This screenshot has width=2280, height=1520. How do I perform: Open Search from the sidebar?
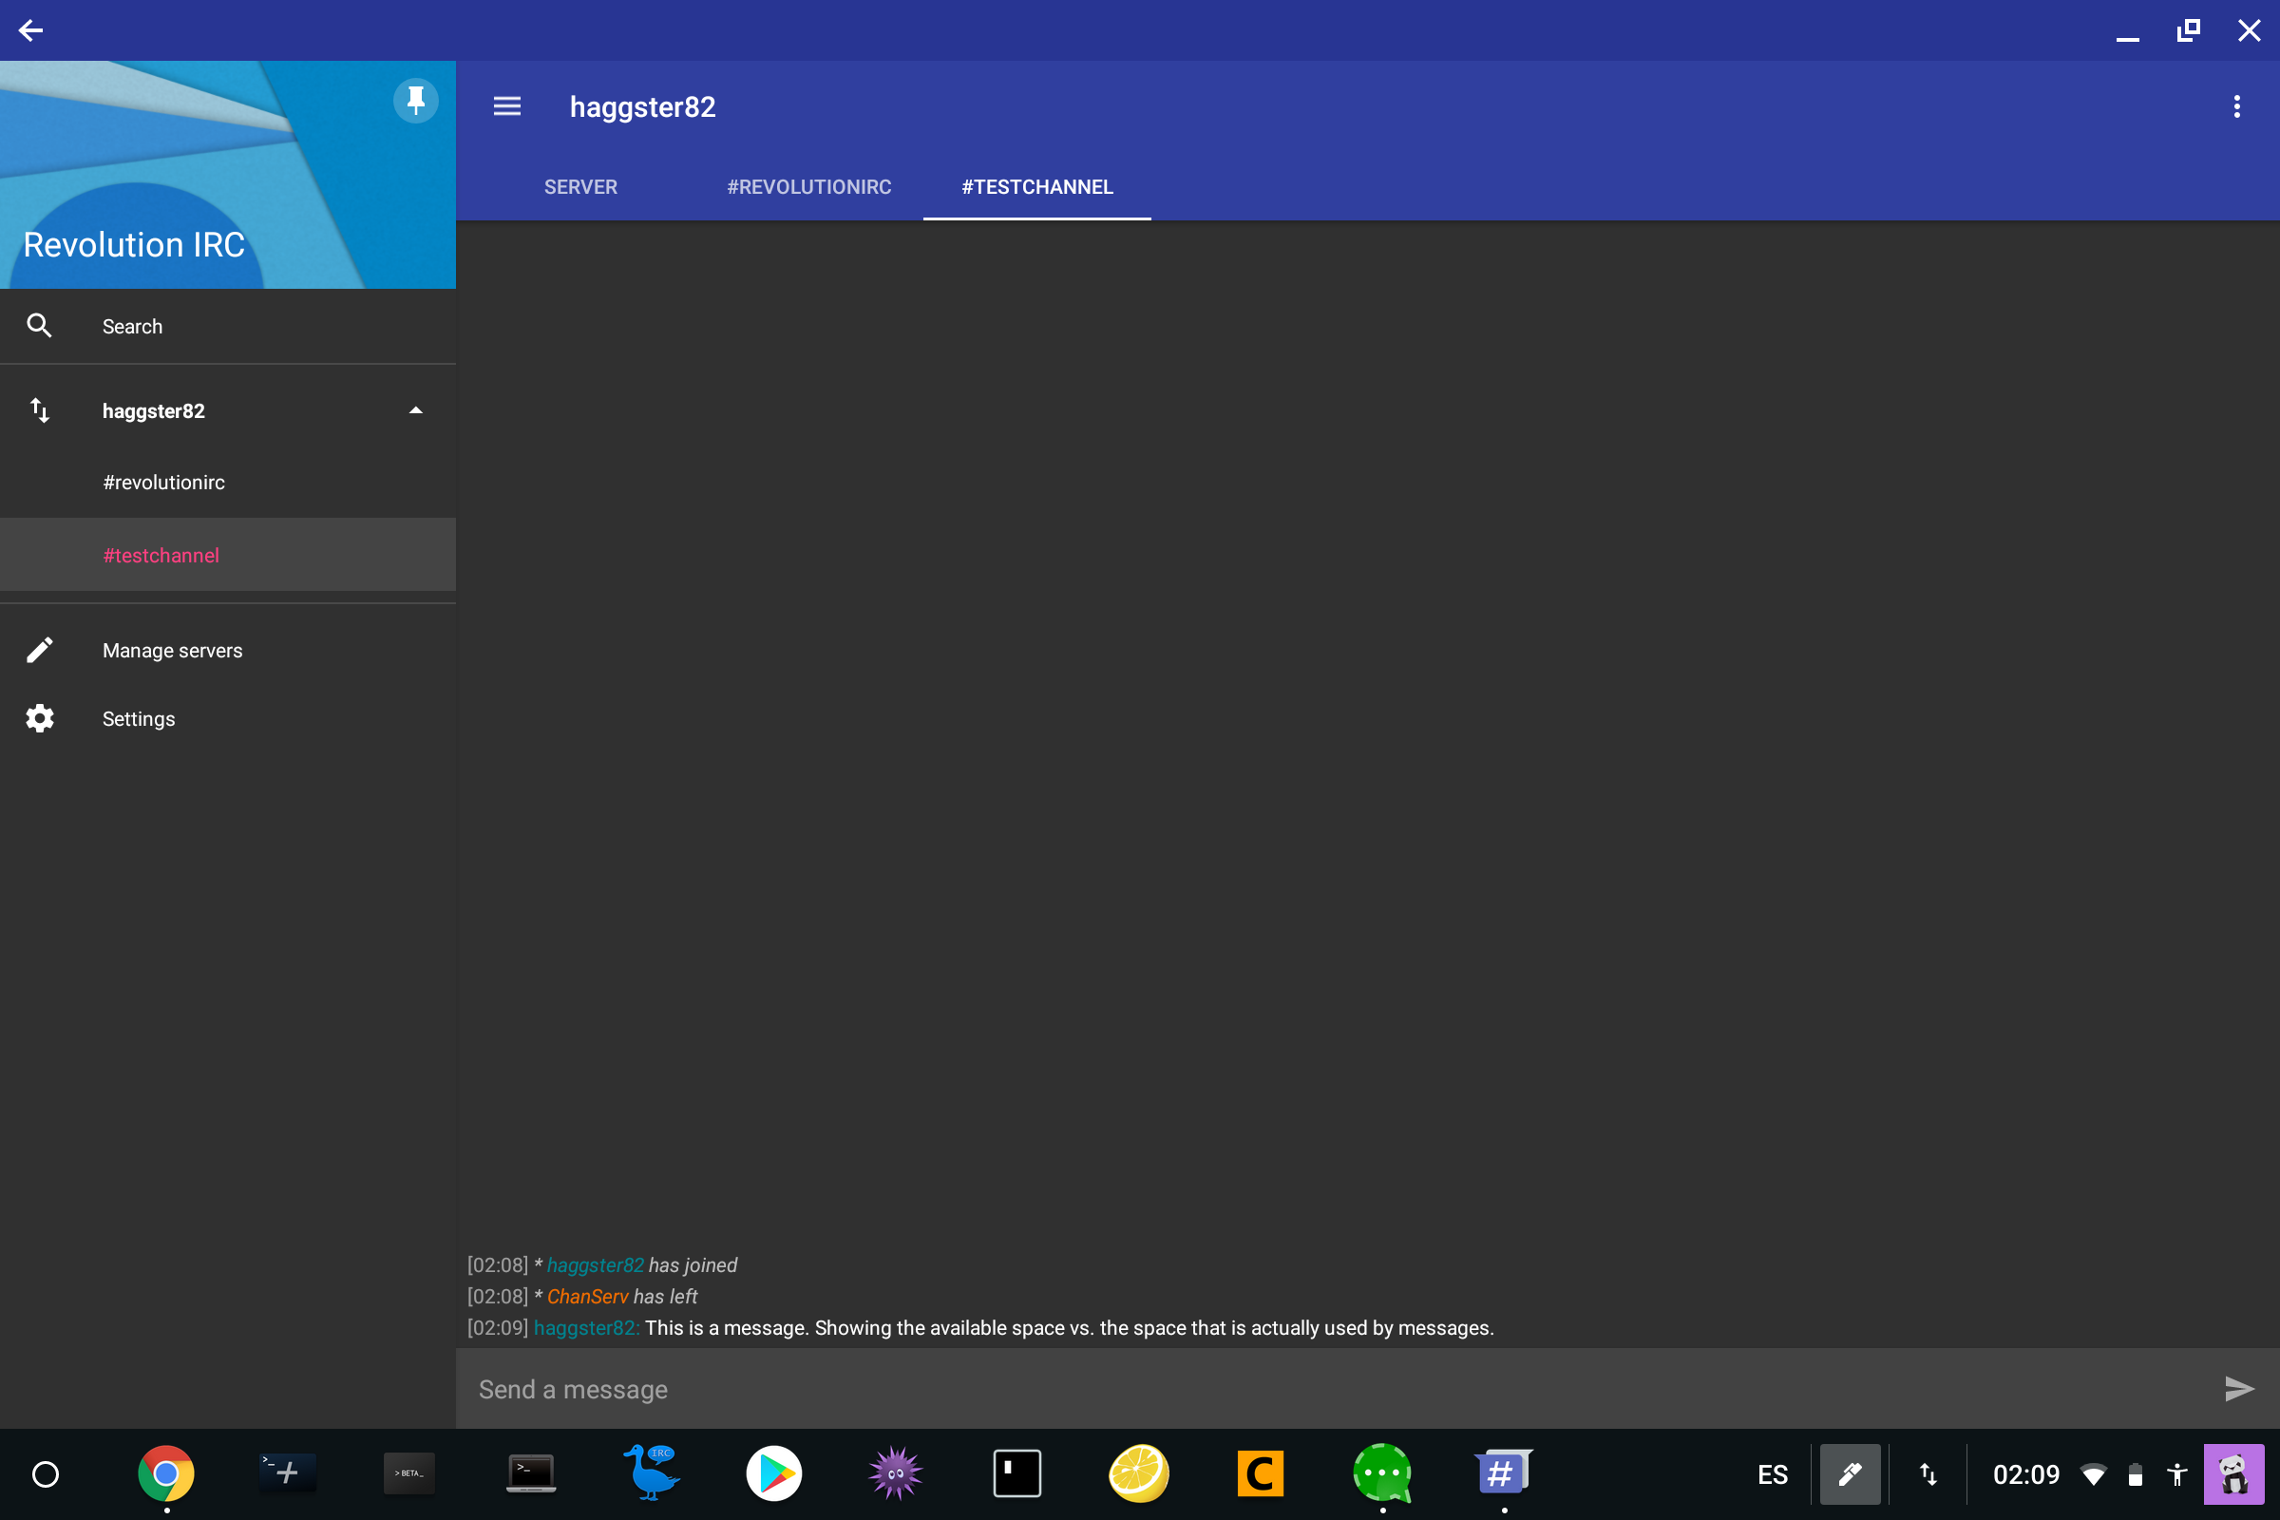[x=133, y=326]
